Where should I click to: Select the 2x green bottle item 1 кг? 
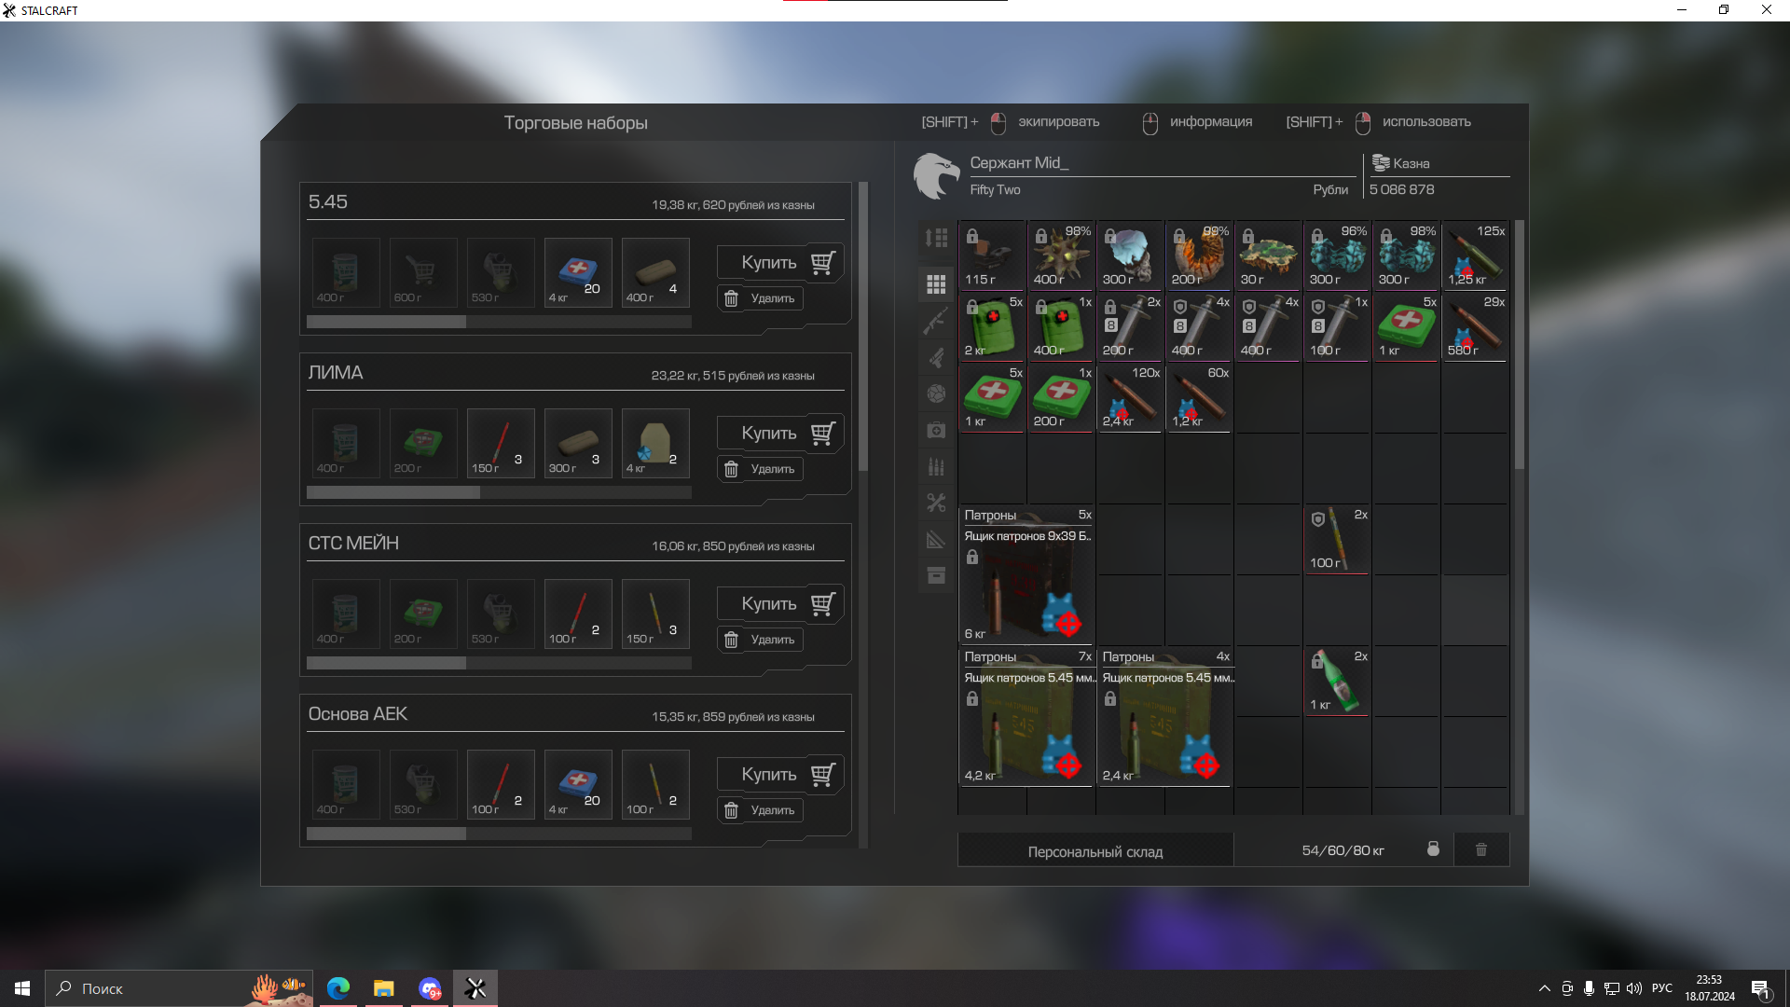1337,681
